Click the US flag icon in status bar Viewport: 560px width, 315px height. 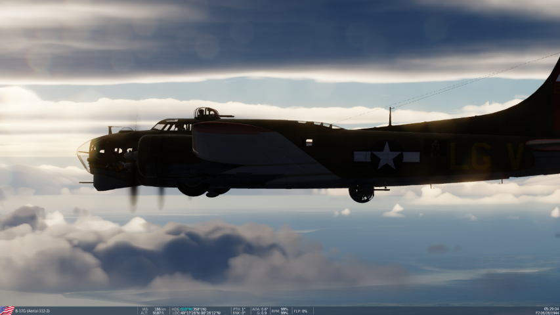tap(7, 310)
